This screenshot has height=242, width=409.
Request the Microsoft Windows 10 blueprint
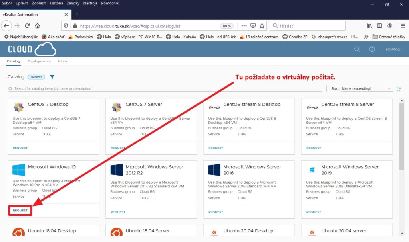[x=20, y=211]
